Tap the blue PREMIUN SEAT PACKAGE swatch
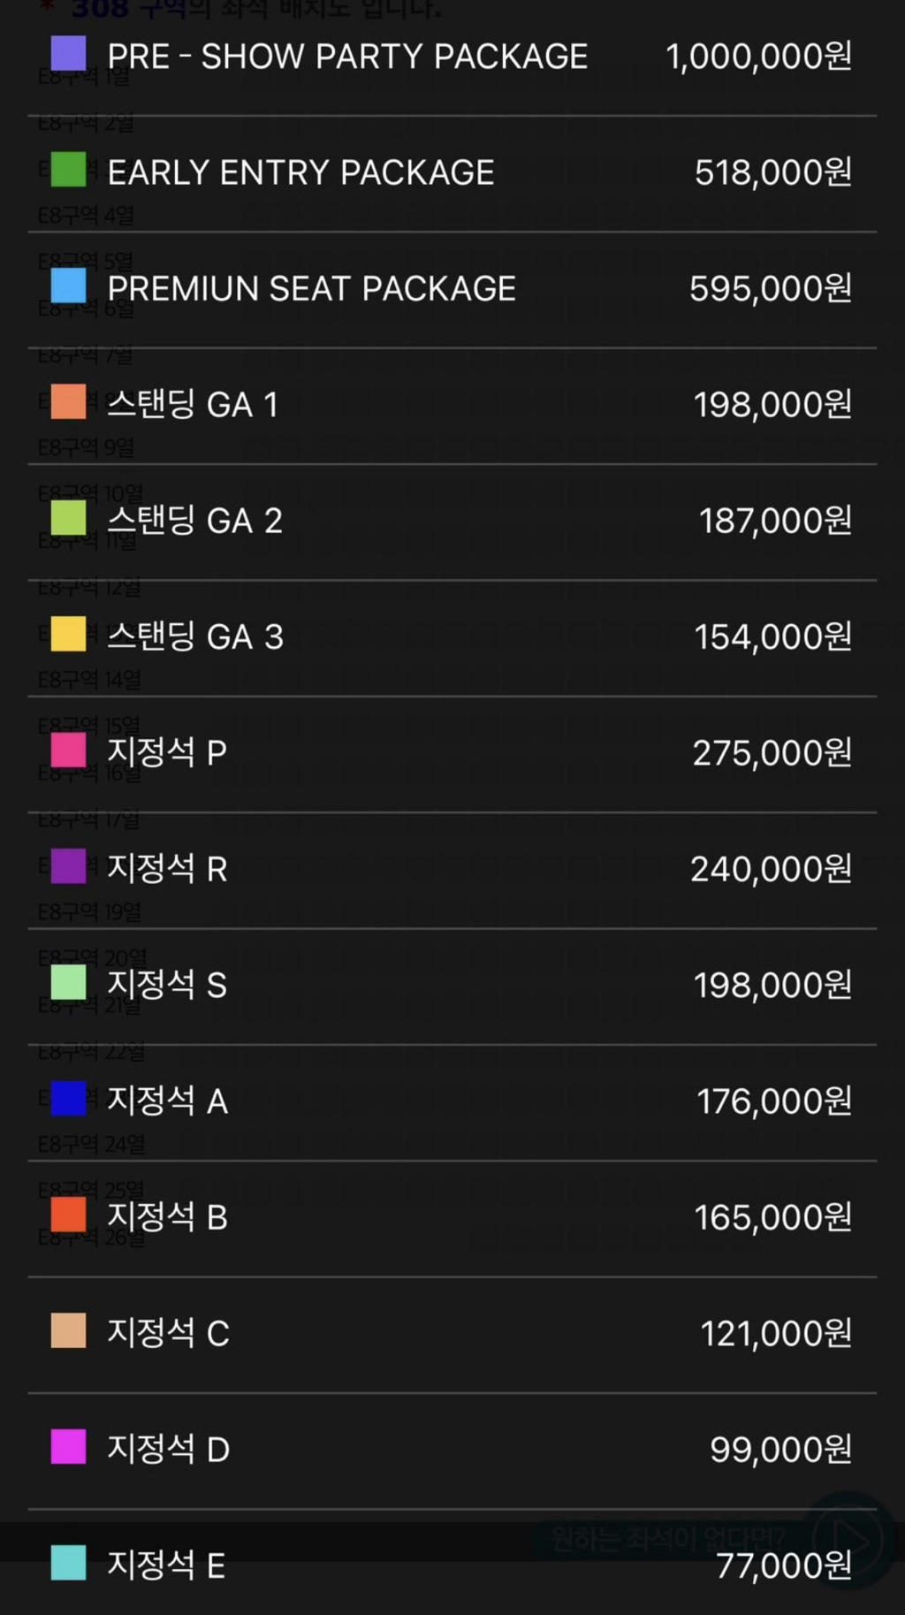The height and width of the screenshot is (1615, 905). pos(69,286)
